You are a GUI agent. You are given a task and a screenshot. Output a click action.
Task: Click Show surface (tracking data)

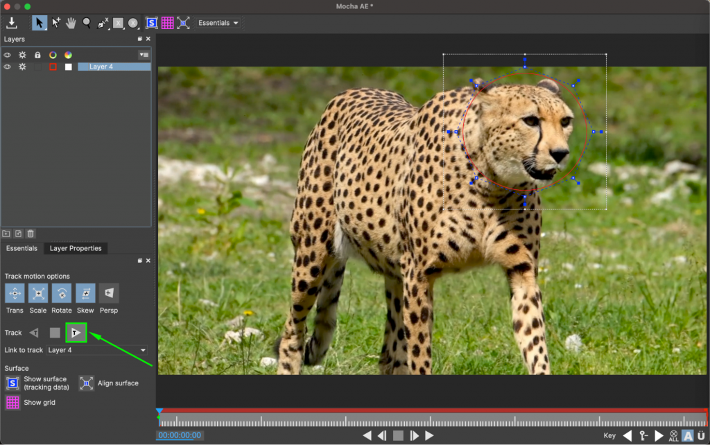[x=12, y=383]
